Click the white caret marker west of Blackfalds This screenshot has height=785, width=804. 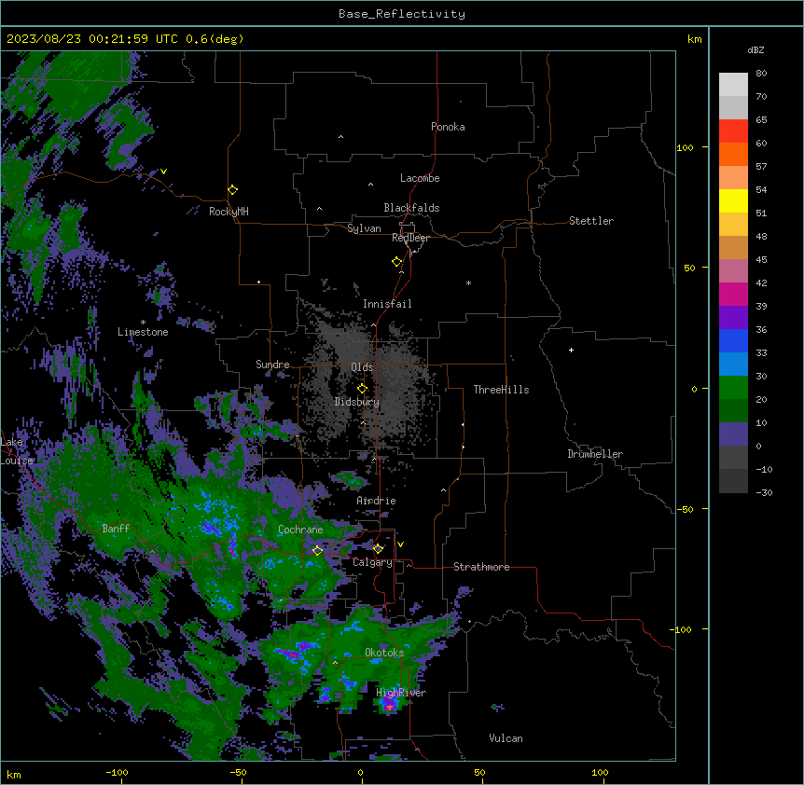coord(319,209)
